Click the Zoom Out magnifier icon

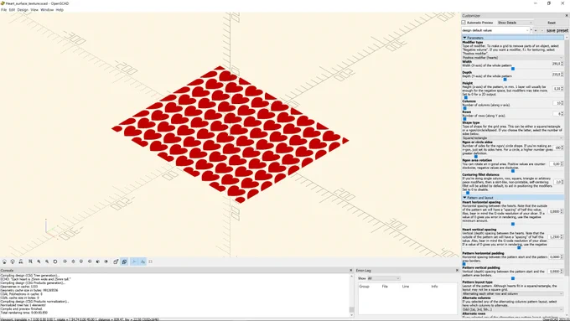click(x=47, y=261)
